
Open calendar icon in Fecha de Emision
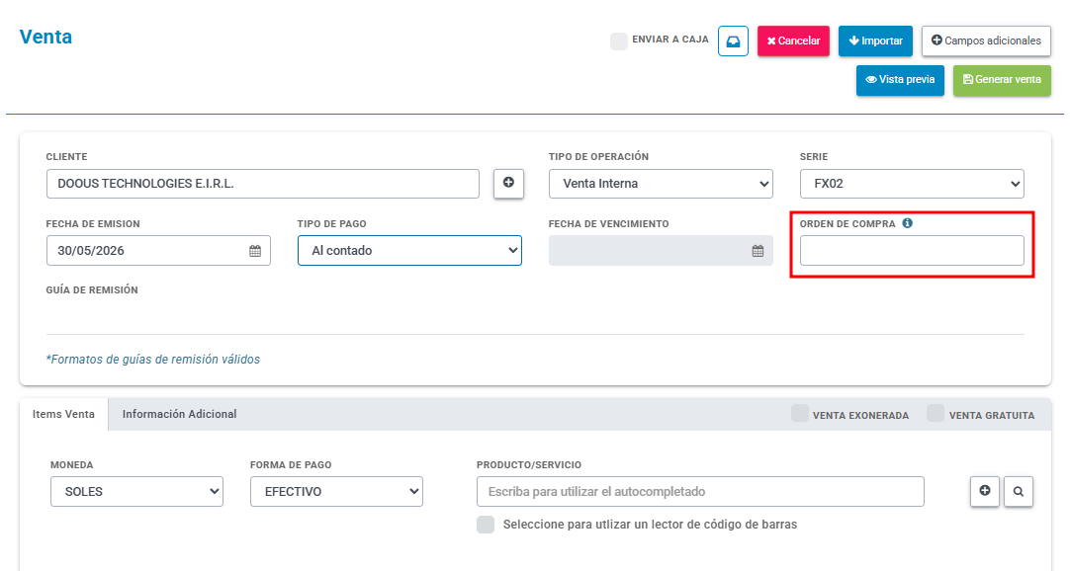click(255, 251)
